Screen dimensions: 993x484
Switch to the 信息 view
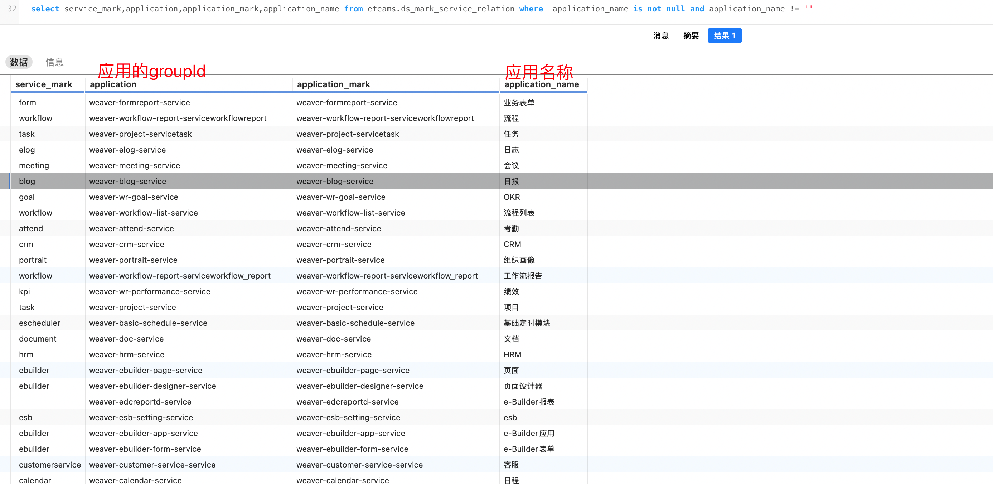pyautogui.click(x=54, y=62)
